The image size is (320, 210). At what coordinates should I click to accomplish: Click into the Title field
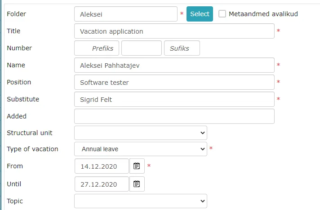pos(174,31)
